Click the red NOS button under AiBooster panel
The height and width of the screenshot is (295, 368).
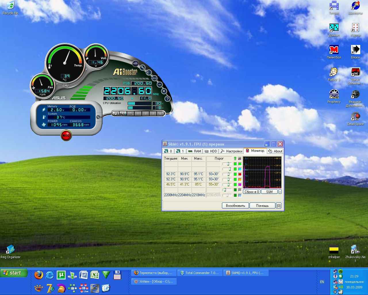tap(66, 135)
